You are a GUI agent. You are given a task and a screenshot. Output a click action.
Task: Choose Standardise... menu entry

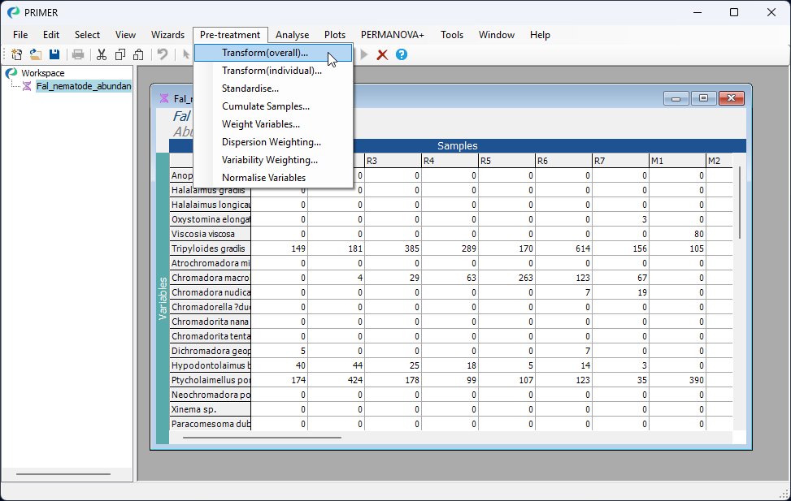[x=250, y=89]
